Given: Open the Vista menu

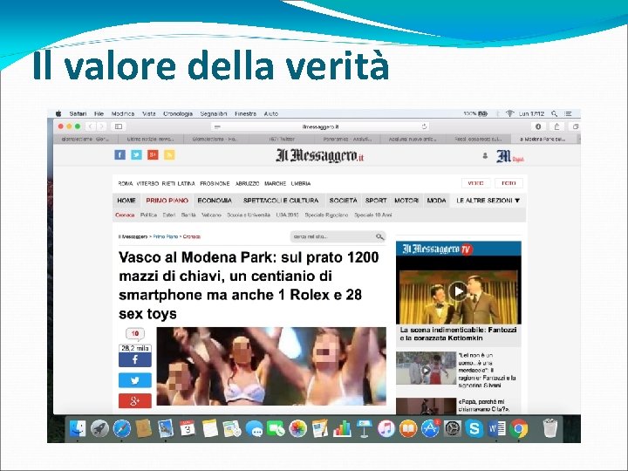Looking at the screenshot, I should click(x=149, y=113).
